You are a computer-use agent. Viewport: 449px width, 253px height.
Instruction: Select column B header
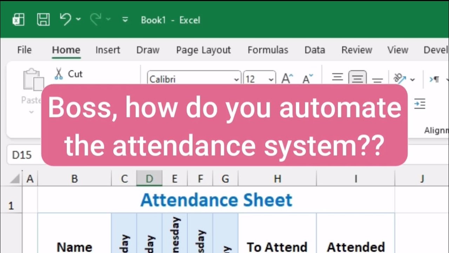tap(74, 179)
